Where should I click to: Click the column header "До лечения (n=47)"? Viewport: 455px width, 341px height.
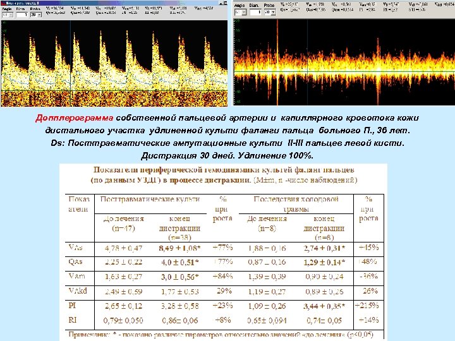click(x=124, y=224)
